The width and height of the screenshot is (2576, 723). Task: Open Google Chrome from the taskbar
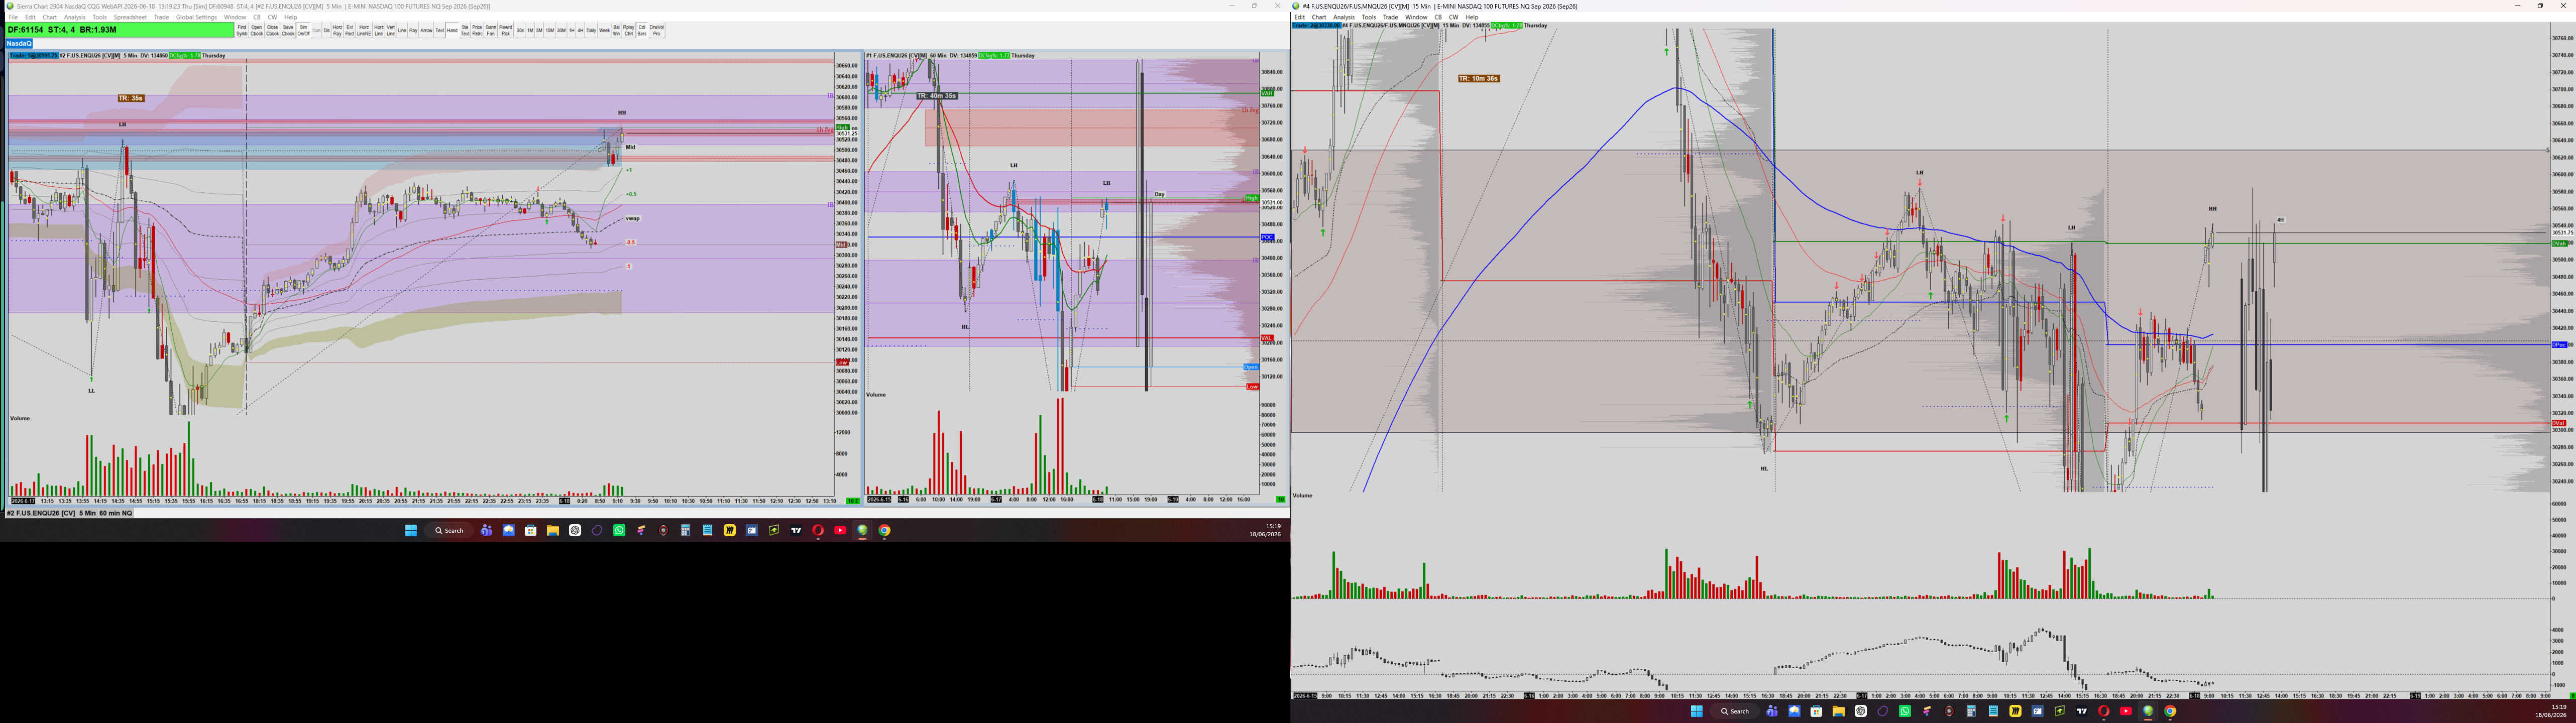(885, 530)
